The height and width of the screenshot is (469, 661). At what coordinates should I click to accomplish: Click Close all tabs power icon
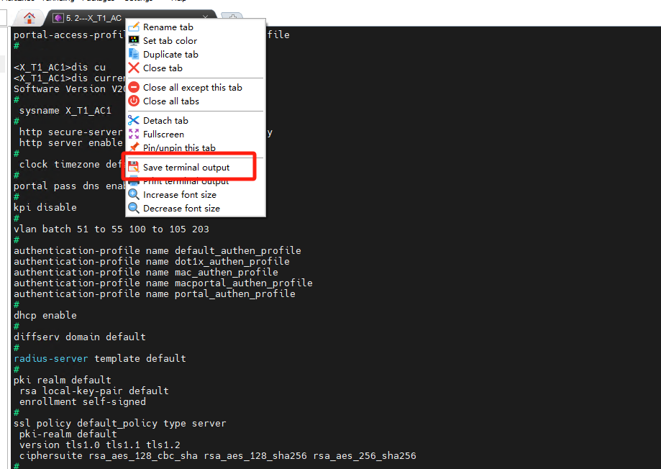pyautogui.click(x=134, y=101)
